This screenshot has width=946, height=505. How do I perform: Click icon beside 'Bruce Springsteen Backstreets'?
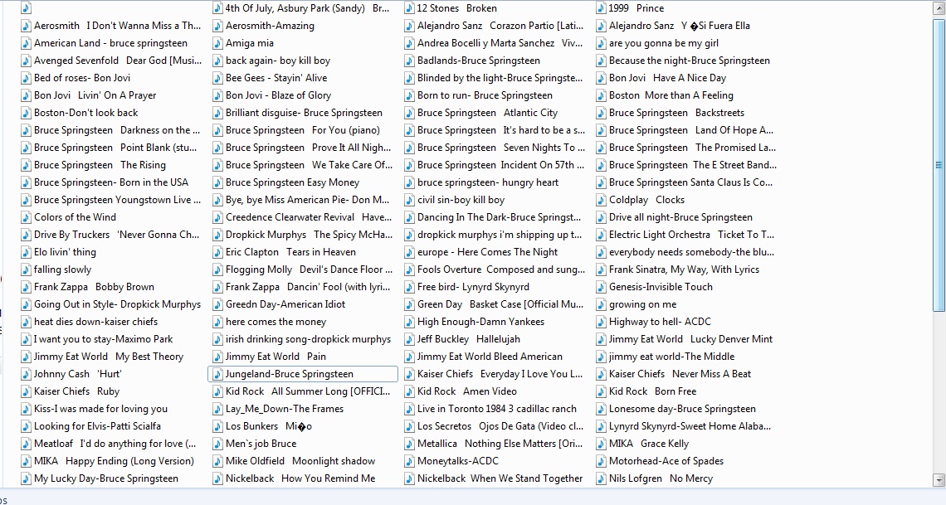pyautogui.click(x=601, y=114)
